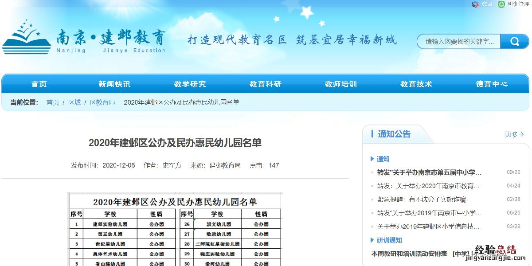
Task: Click the blue arrow beside 研训通知
Action: (x=372, y=240)
